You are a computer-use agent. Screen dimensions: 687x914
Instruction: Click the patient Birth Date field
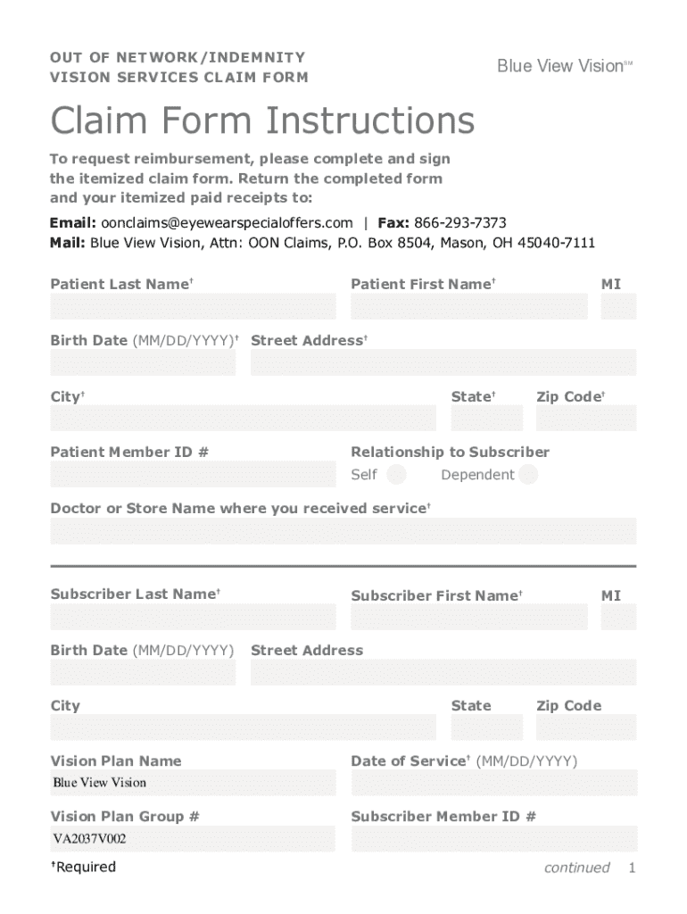(143, 362)
